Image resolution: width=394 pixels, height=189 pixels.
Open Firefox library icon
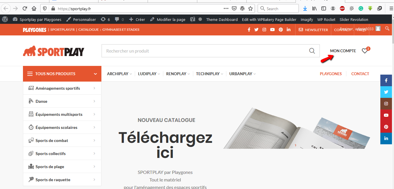coord(314,9)
